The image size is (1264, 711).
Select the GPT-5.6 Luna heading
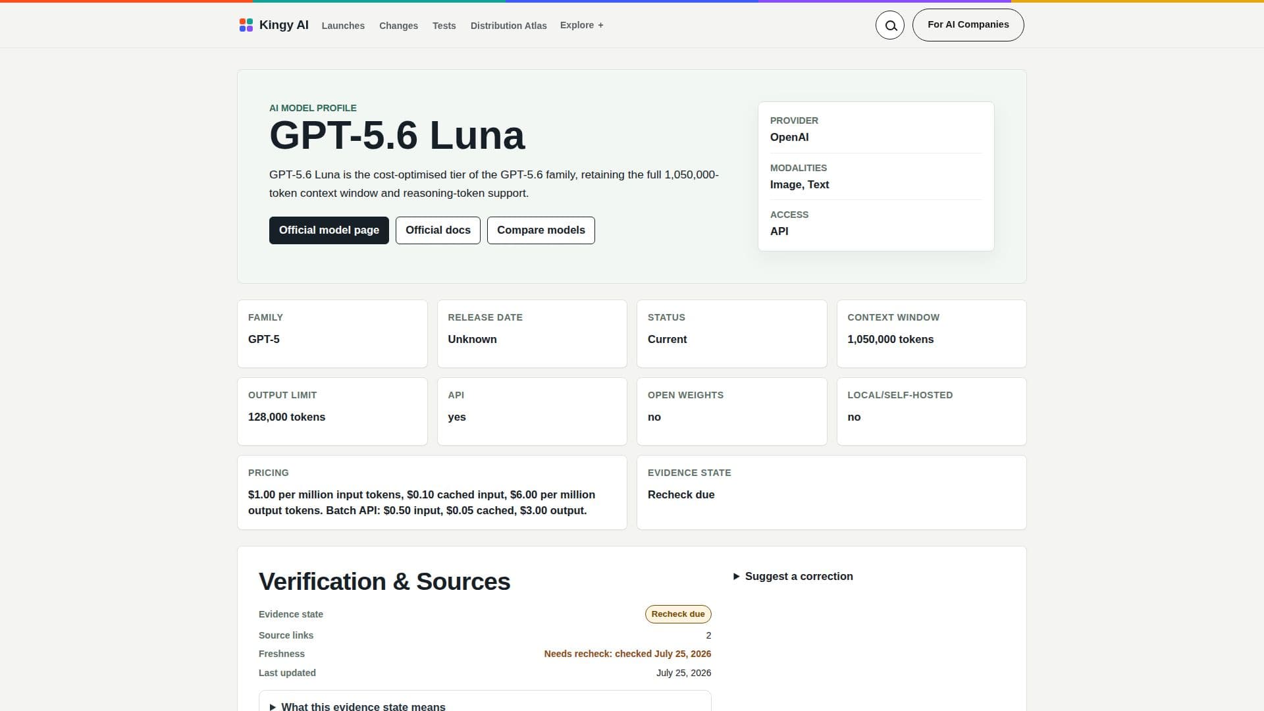click(397, 136)
